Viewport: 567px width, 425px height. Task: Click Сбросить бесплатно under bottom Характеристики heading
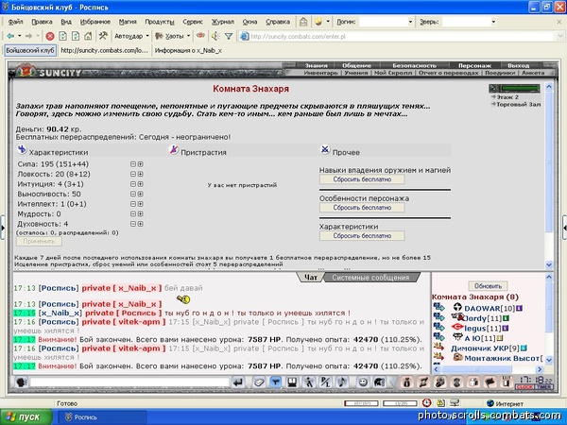[362, 235]
